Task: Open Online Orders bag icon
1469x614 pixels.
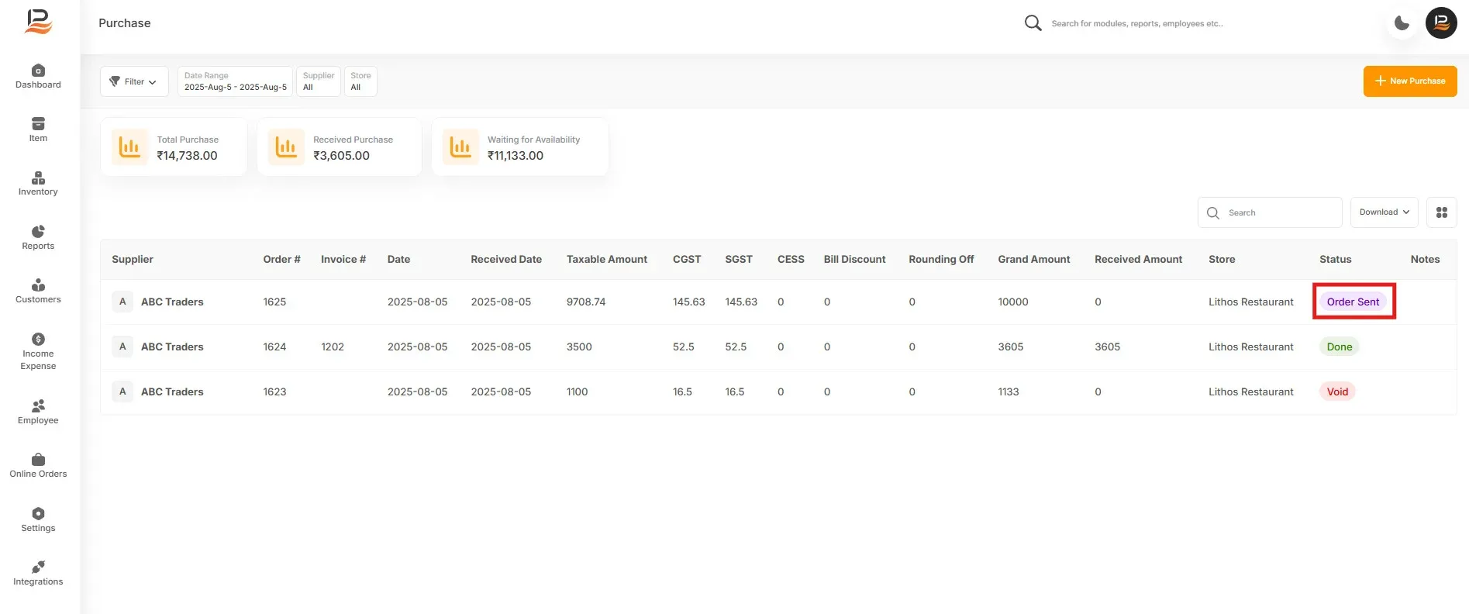Action: 38,460
